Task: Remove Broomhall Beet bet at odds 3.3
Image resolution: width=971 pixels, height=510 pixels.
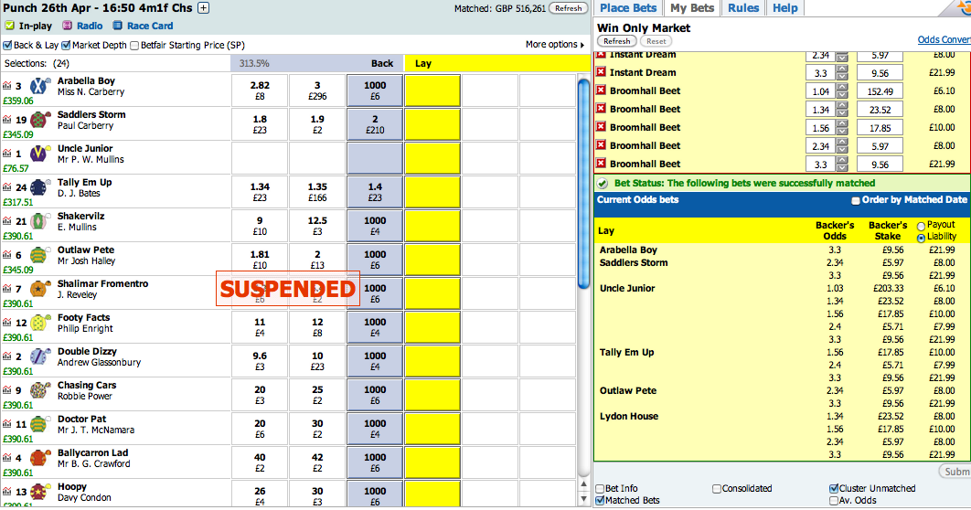Action: 601,164
